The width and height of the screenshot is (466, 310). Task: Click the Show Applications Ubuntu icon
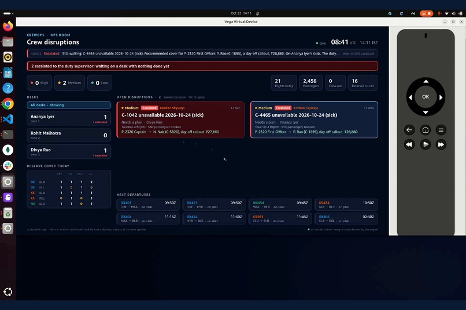(x=8, y=292)
